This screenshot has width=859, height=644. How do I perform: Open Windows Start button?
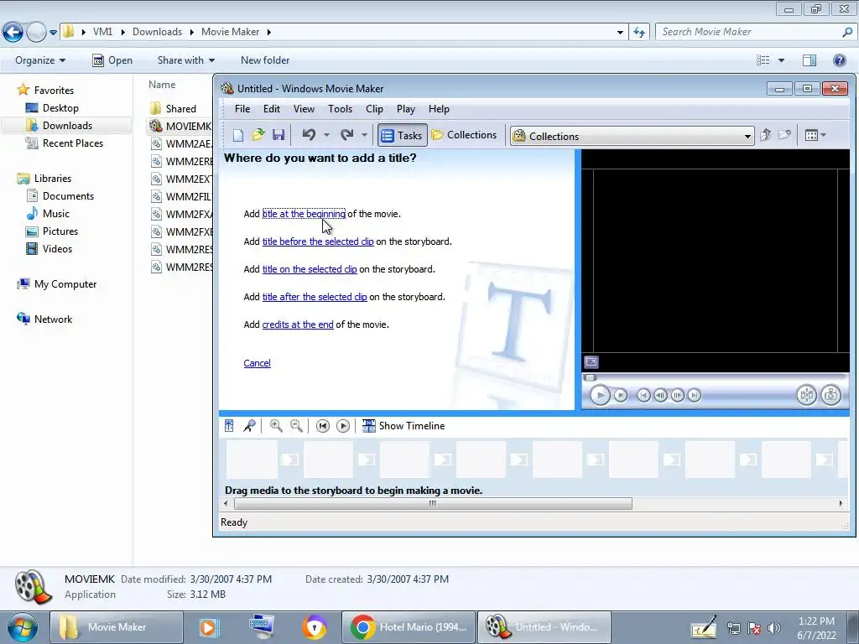coord(23,627)
